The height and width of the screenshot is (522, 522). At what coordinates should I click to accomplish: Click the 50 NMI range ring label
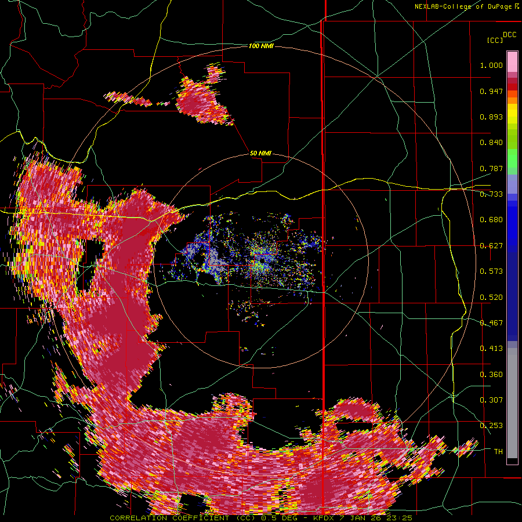[x=260, y=154]
